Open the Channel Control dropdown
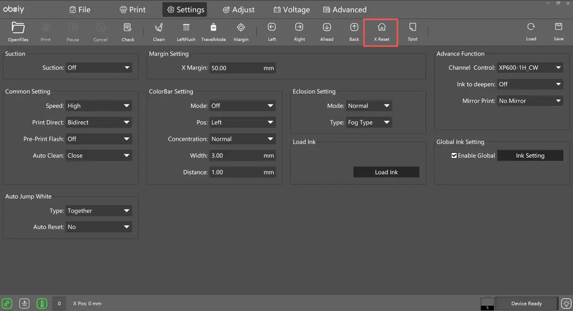 pos(530,68)
